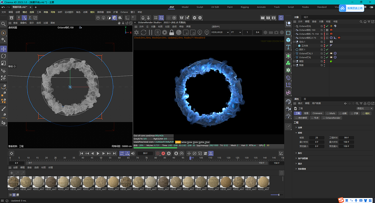Screen dimensions: 375x203
Task: Play the animation forward
Action: pyautogui.click(x=98, y=153)
